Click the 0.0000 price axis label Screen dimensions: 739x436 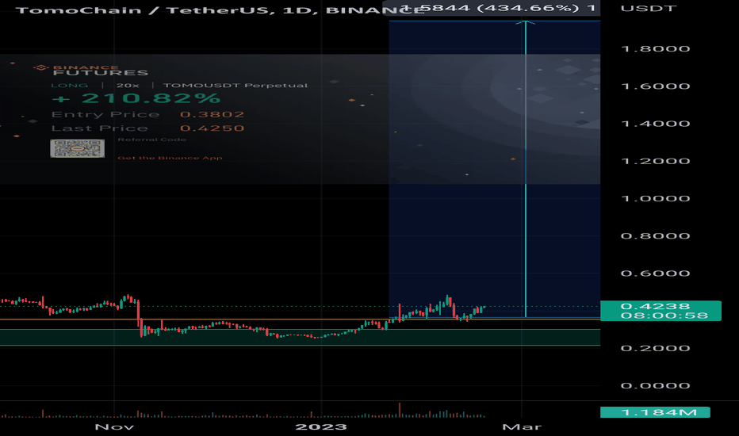coord(656,385)
